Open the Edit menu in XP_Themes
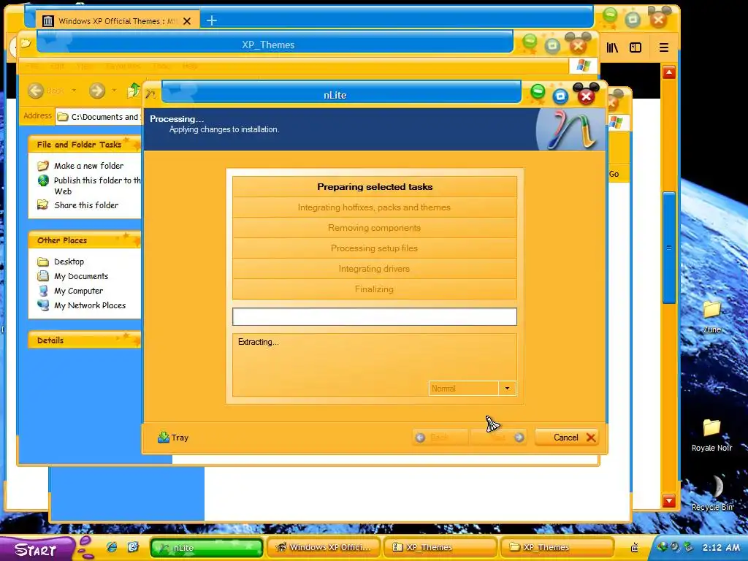The width and height of the screenshot is (748, 561). click(57, 66)
